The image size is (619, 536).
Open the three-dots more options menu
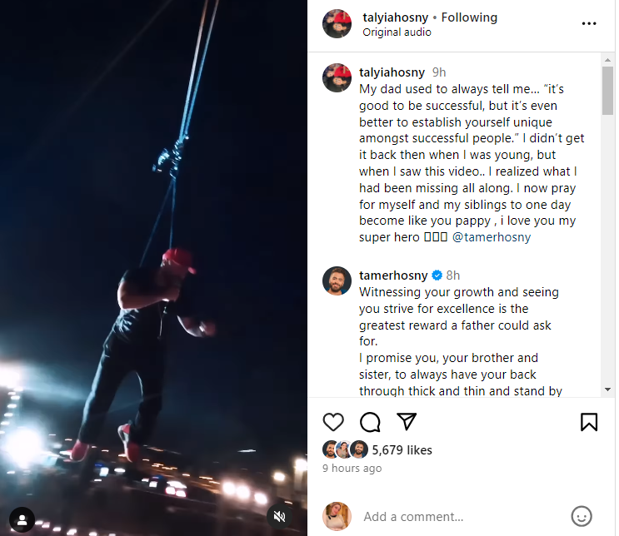point(589,23)
